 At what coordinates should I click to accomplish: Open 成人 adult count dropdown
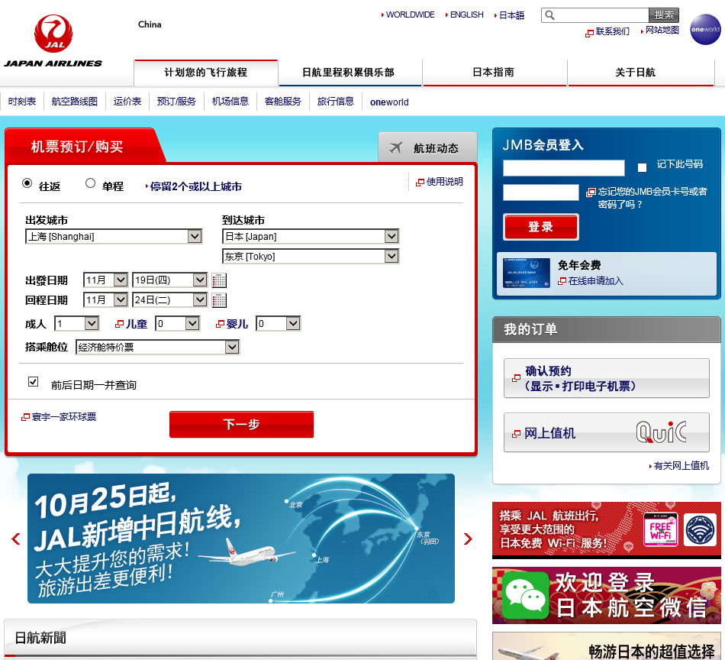(x=77, y=323)
